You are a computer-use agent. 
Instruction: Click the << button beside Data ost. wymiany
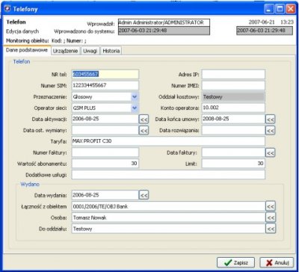click(144, 130)
